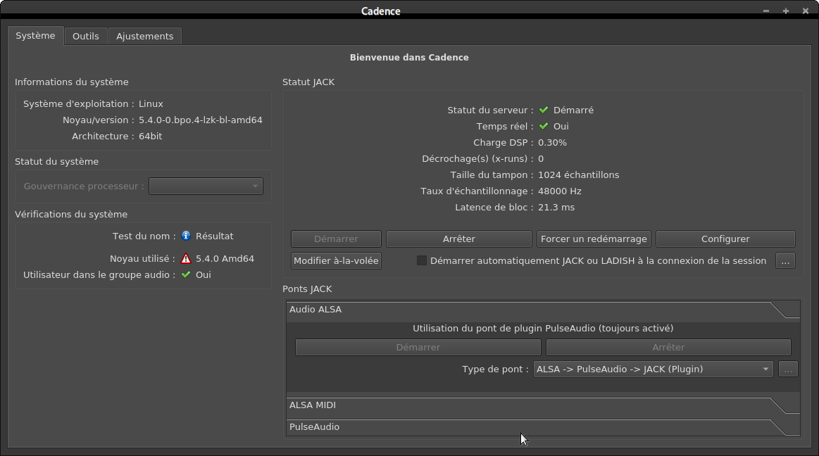Open JACK settings with Configurer
This screenshot has height=456, width=819.
click(725, 239)
